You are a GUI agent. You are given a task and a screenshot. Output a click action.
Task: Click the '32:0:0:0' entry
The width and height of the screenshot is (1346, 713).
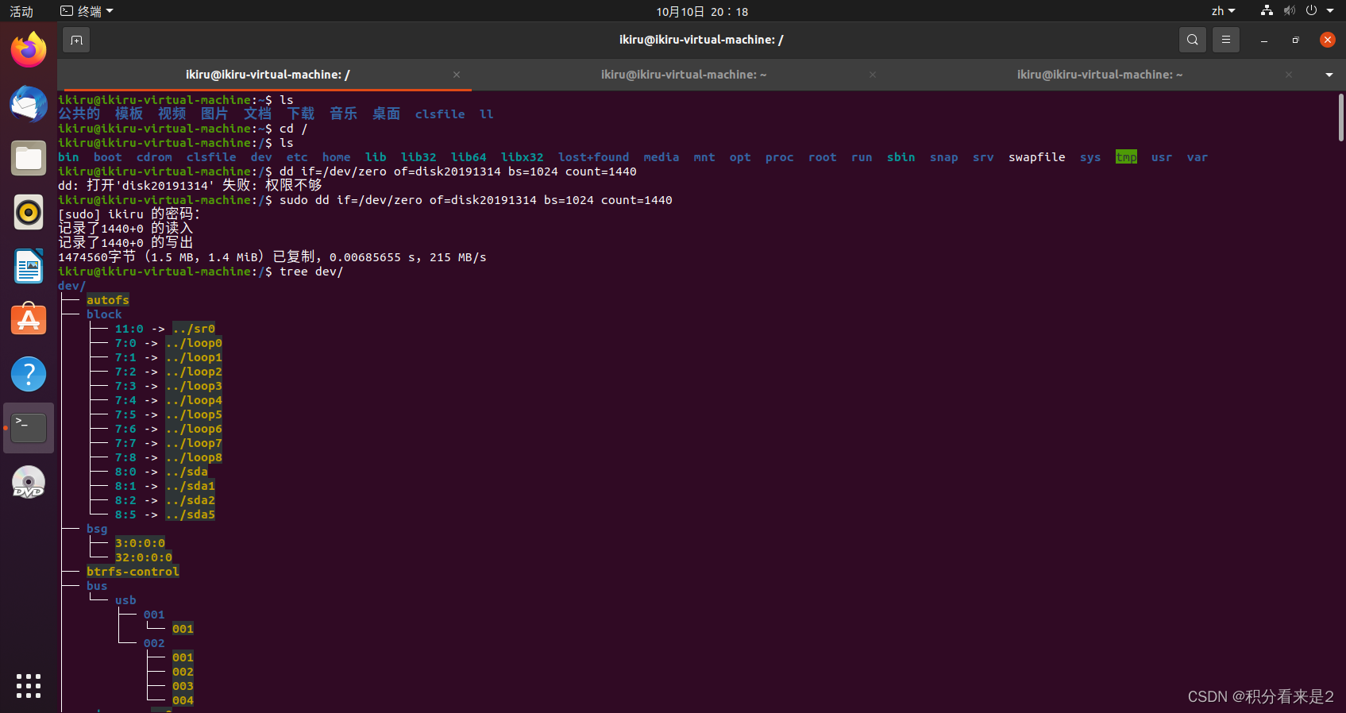pyautogui.click(x=144, y=557)
